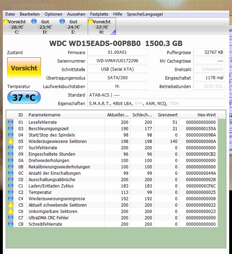Open the Optionen menu
Viewport: 232px width, 254px height.
pyautogui.click(x=53, y=14)
